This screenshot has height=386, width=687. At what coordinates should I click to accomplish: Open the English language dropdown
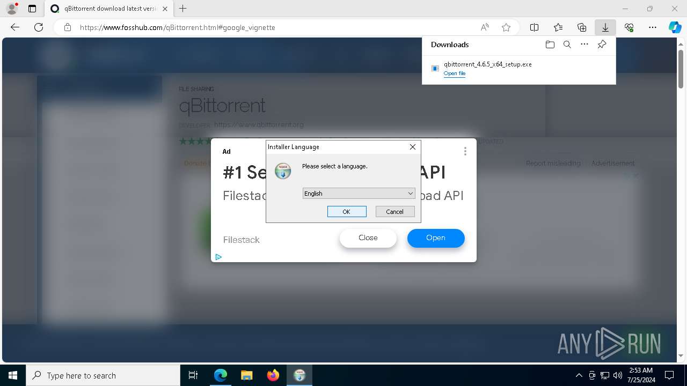coord(359,194)
